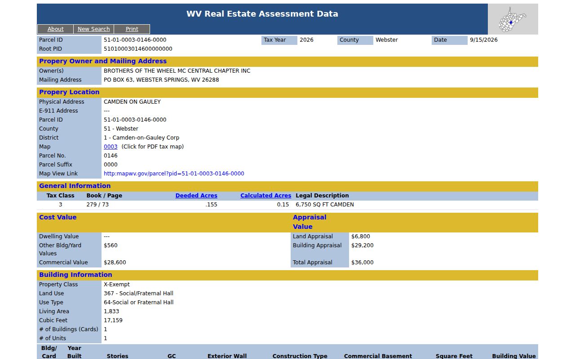Select the owner name BROTHERS OF THE WHEEL
Screen dimensions: 575x359
point(177,71)
